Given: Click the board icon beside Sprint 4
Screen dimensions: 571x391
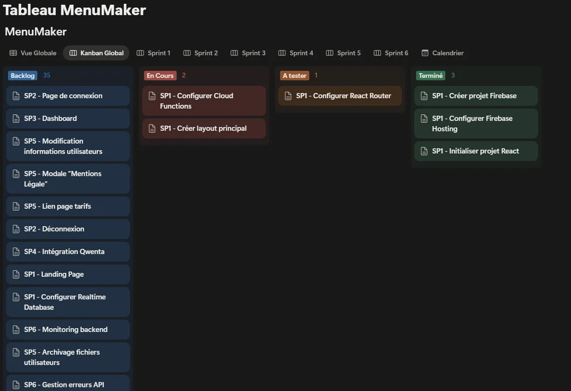Looking at the screenshot, I should click(x=282, y=53).
